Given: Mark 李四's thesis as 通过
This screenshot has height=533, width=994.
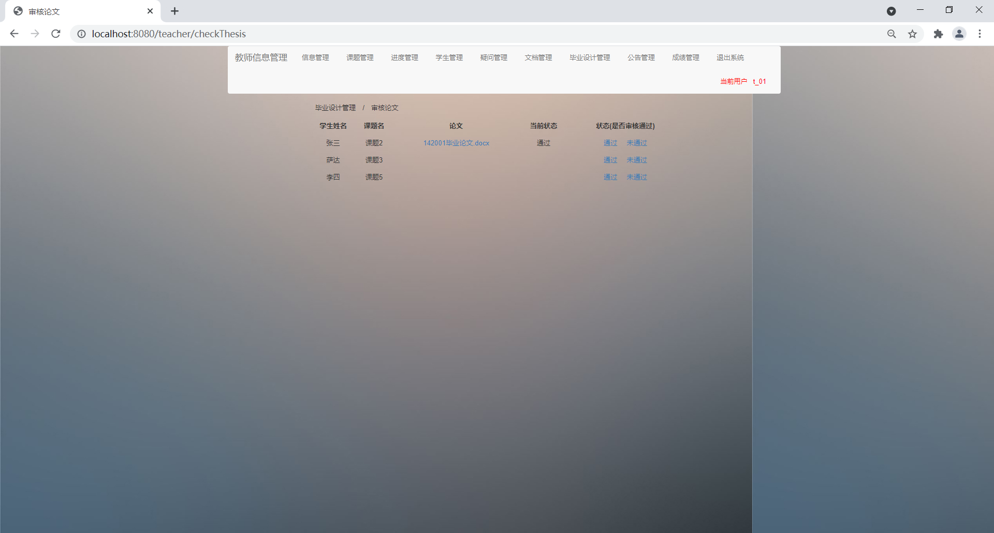Looking at the screenshot, I should pos(610,177).
